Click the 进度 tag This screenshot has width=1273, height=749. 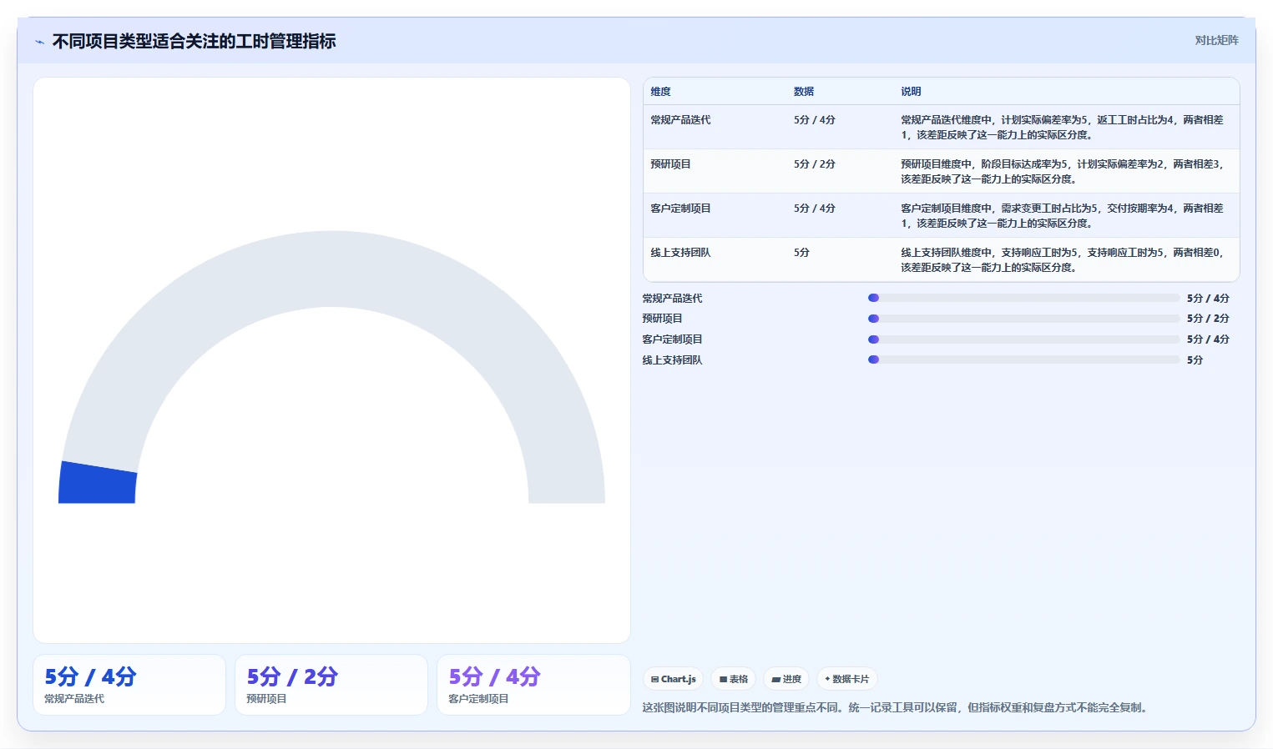point(786,679)
